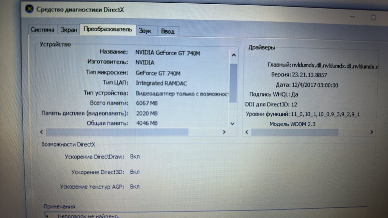Click the Неполадок не найдено note
Viewport: 388px width, 218px height.
[x=88, y=216]
